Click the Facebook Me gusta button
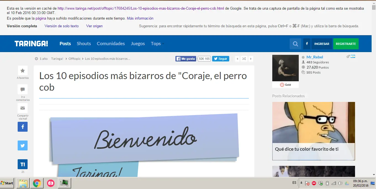This screenshot has height=189, width=376. pyautogui.click(x=186, y=59)
